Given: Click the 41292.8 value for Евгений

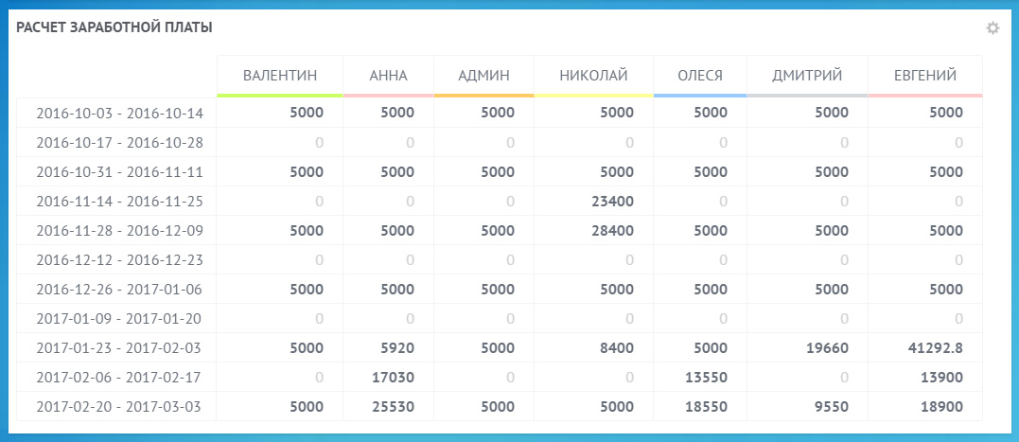Looking at the screenshot, I should point(936,348).
